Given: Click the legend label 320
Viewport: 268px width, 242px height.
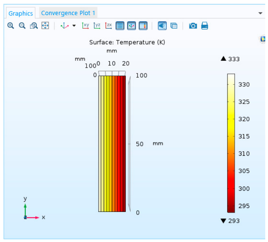Looking at the screenshot, I should coord(244,119).
